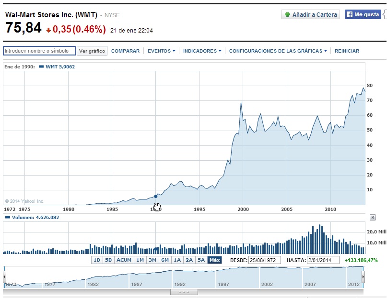The image size is (387, 298).
Task: Click REINICIAR to reset the chart
Action: tap(347, 51)
